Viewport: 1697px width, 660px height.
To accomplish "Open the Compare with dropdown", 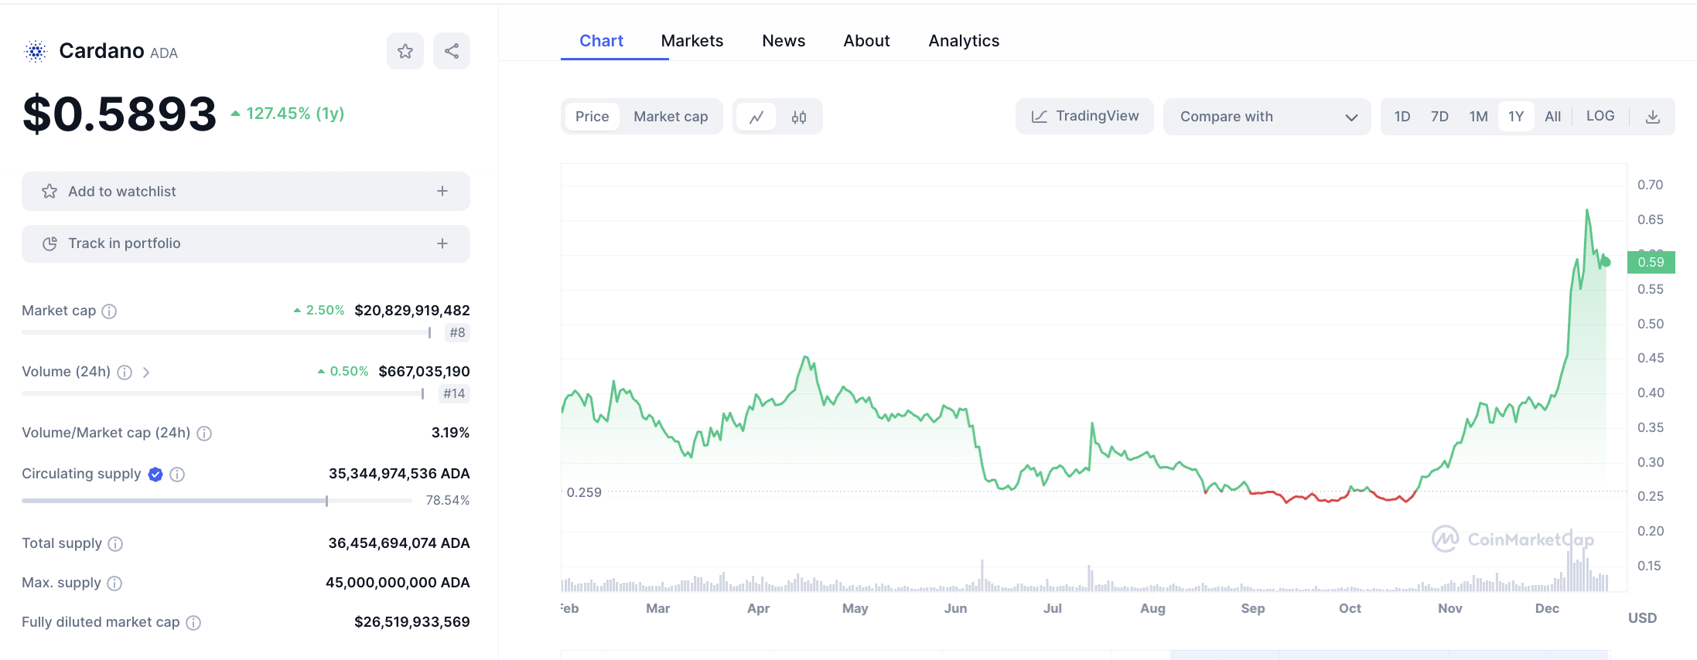I will point(1266,117).
